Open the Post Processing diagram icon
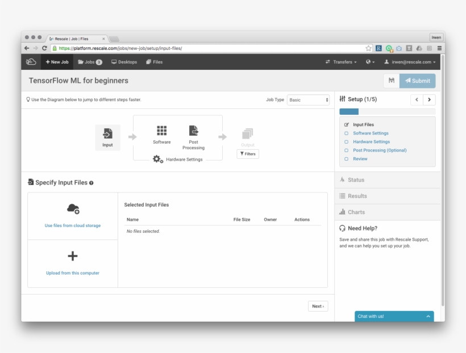 click(x=193, y=131)
